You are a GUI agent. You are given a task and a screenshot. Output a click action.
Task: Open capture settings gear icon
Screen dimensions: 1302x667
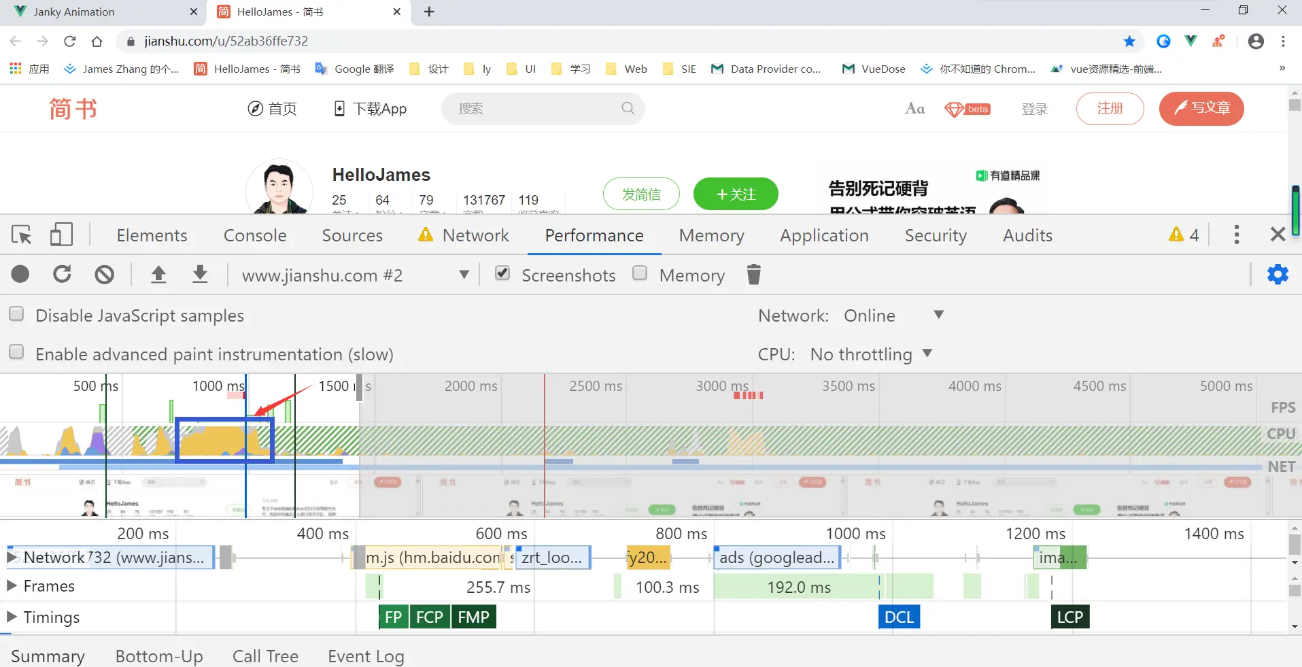click(1278, 274)
